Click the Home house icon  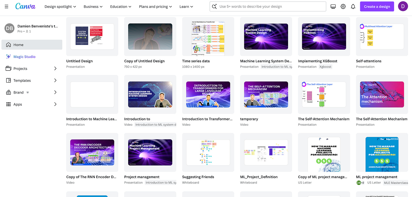pyautogui.click(x=8, y=45)
